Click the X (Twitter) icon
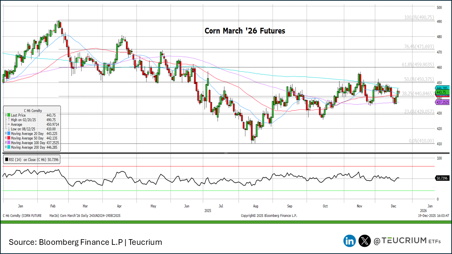This screenshot has height=254, width=452. (x=364, y=241)
